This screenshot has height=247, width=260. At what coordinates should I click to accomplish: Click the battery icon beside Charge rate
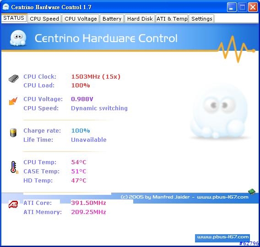tap(13, 133)
